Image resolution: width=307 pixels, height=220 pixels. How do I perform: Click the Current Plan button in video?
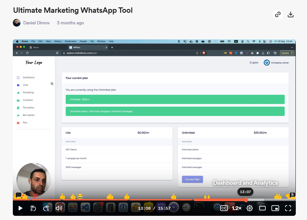click(x=192, y=179)
